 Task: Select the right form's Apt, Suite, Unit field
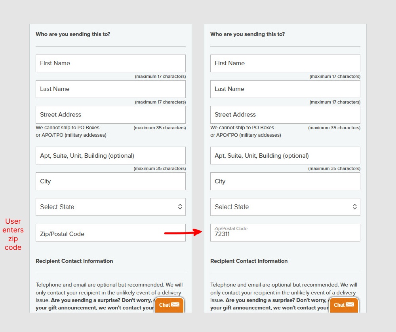click(x=285, y=156)
